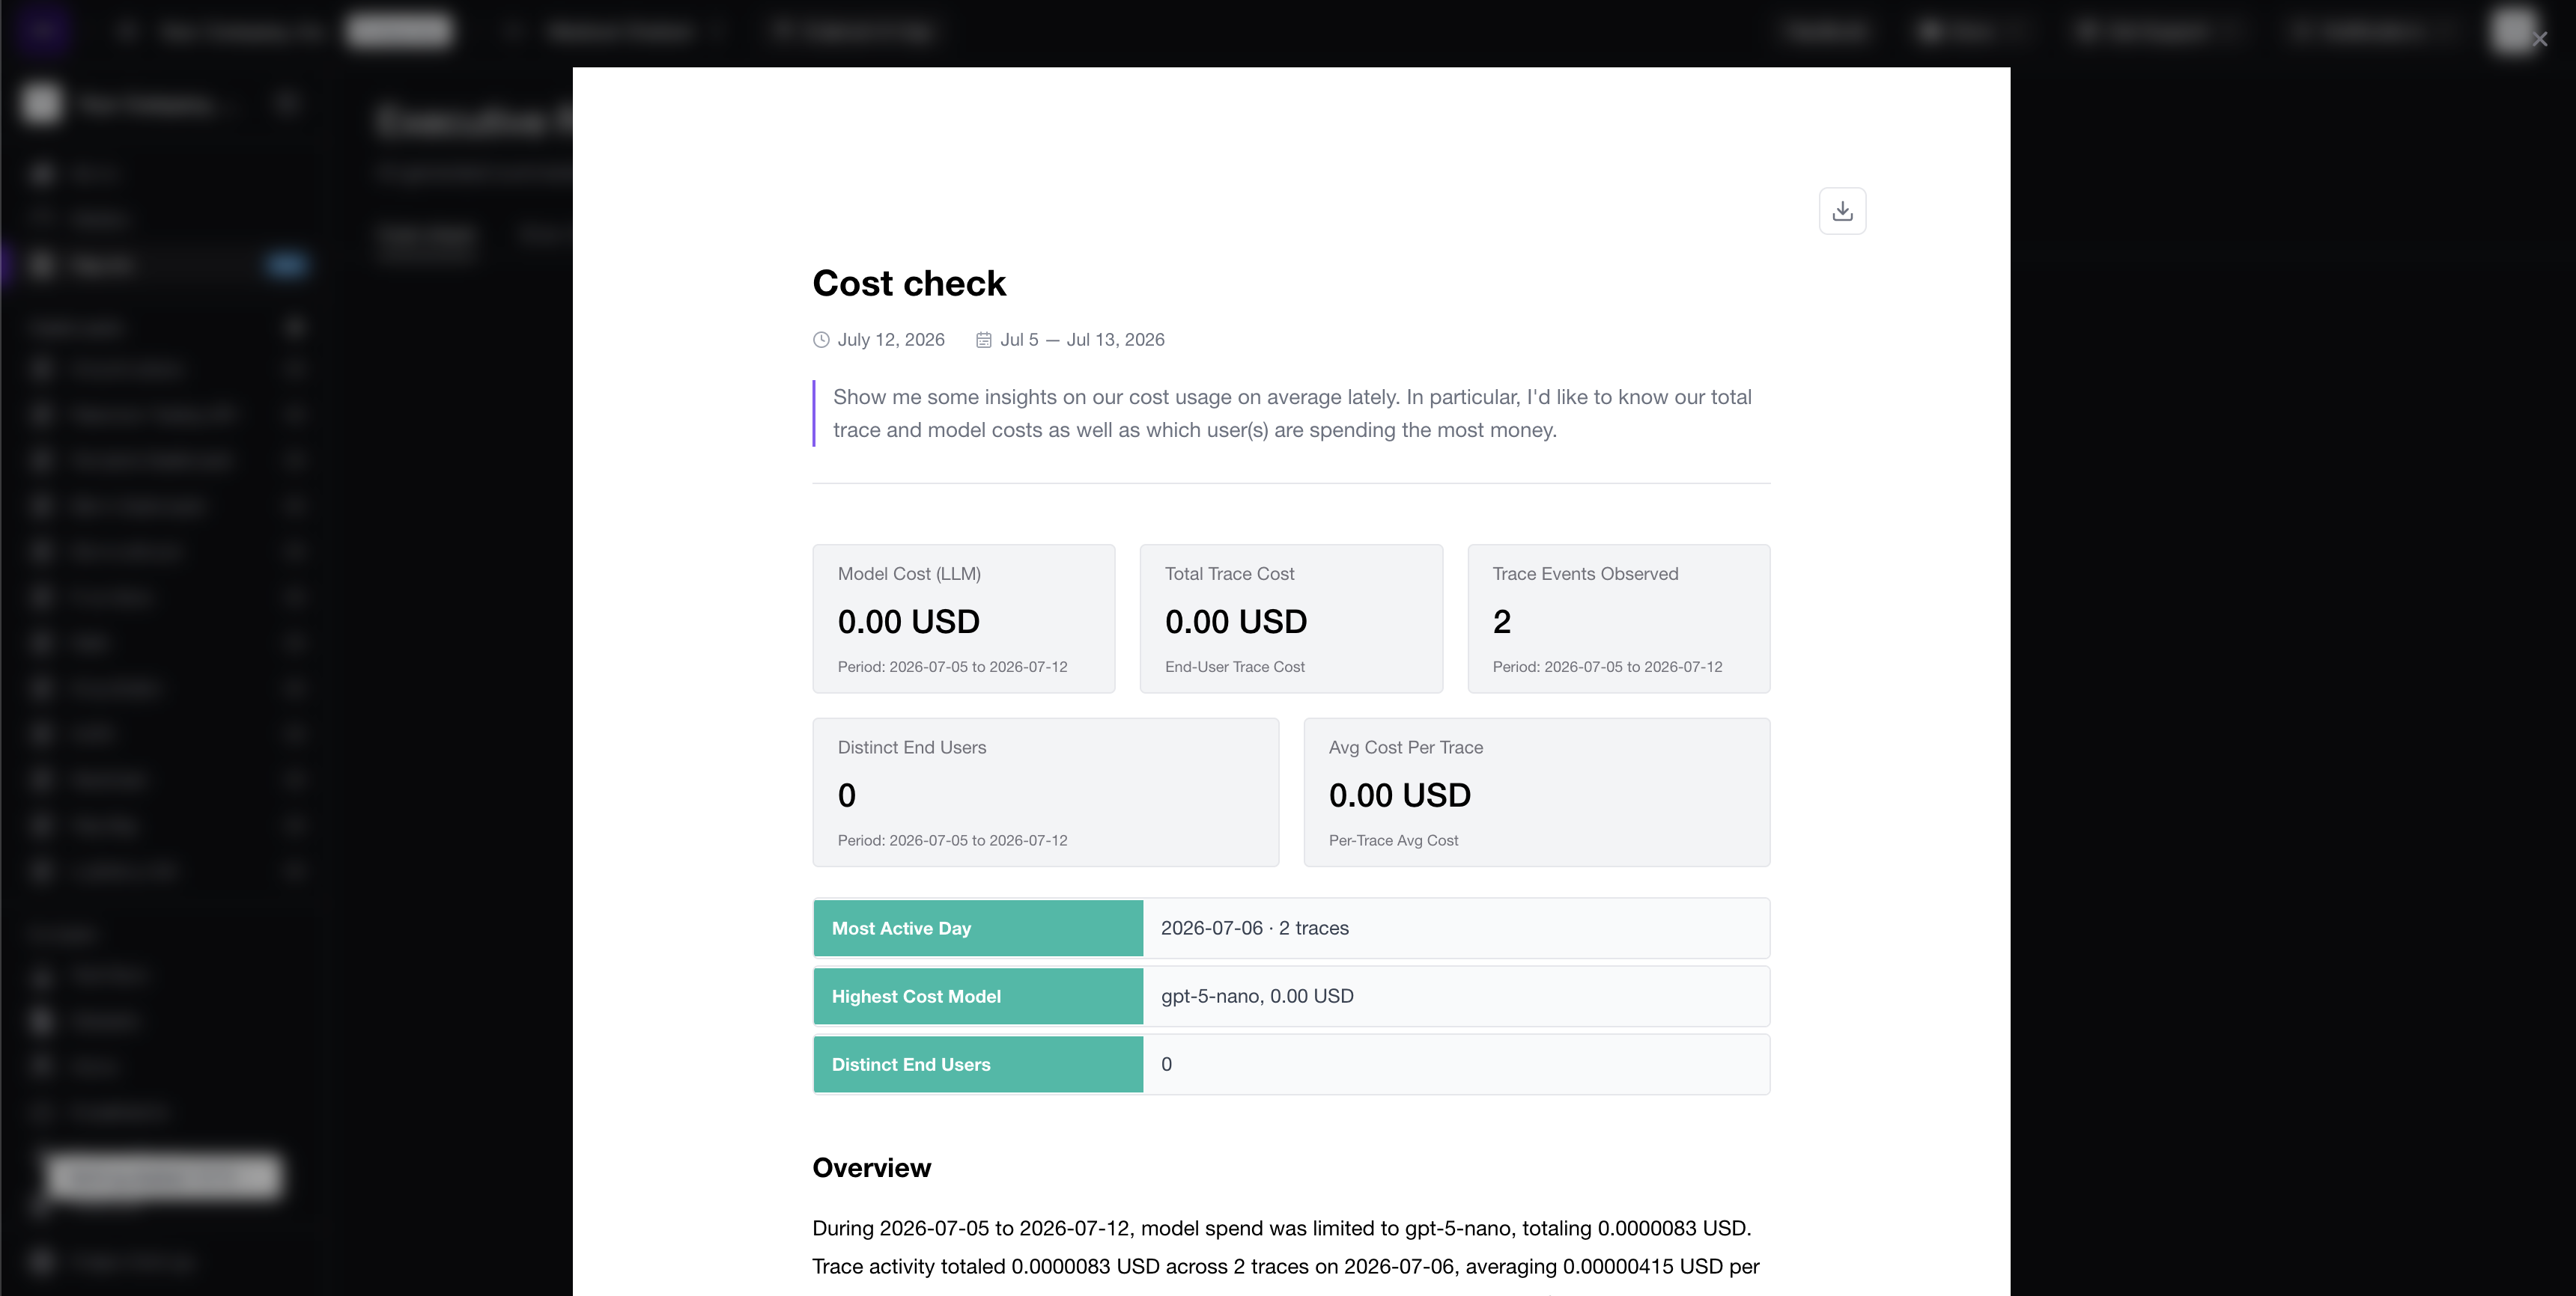This screenshot has width=2576, height=1296.
Task: Select the 'Cost check' report title
Action: tap(909, 283)
